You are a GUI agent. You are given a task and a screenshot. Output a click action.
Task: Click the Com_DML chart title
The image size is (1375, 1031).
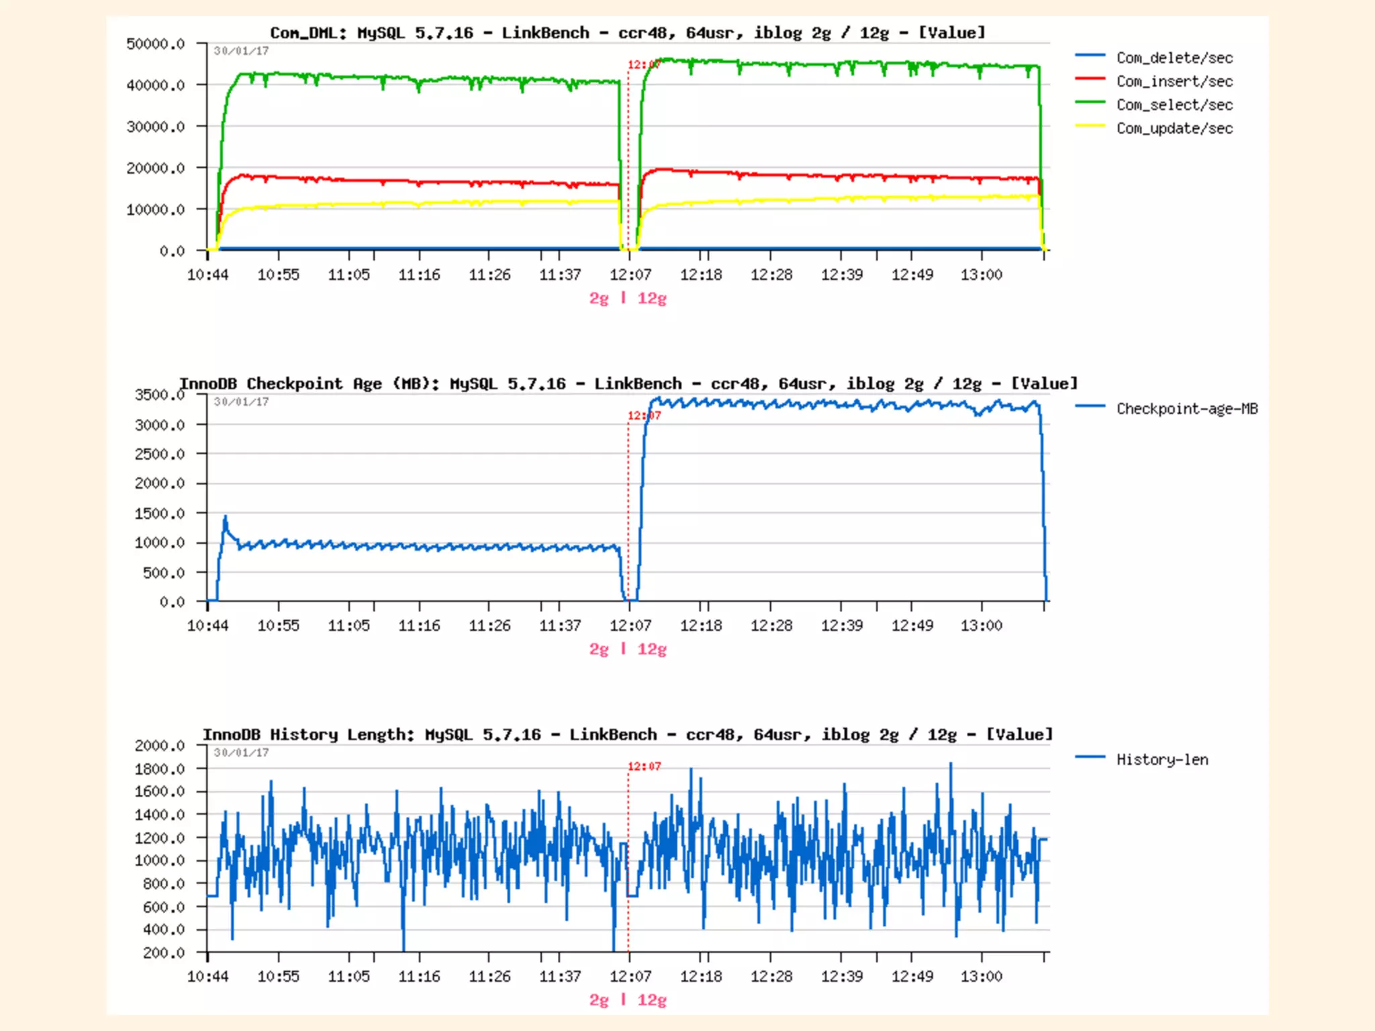628,33
